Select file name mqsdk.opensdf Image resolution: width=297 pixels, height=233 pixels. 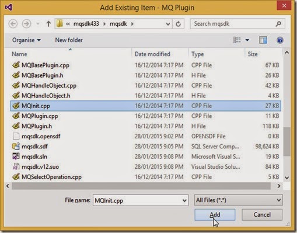[41, 136]
